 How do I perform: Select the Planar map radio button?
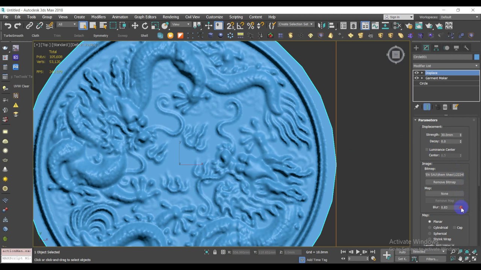tap(430, 222)
